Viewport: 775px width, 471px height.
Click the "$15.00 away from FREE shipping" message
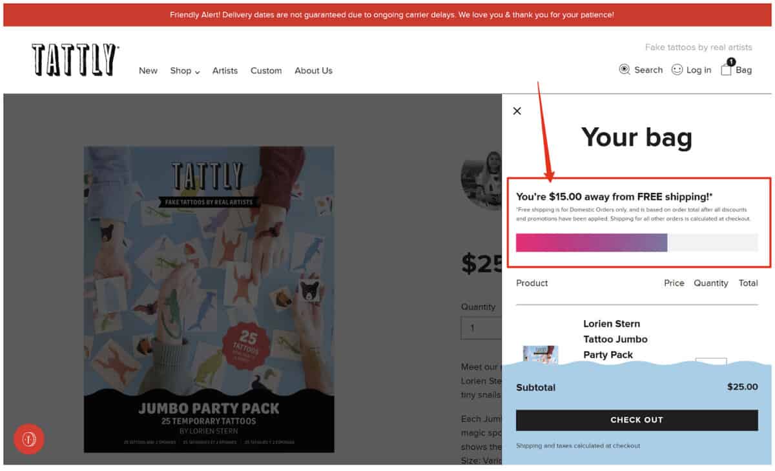(x=614, y=197)
